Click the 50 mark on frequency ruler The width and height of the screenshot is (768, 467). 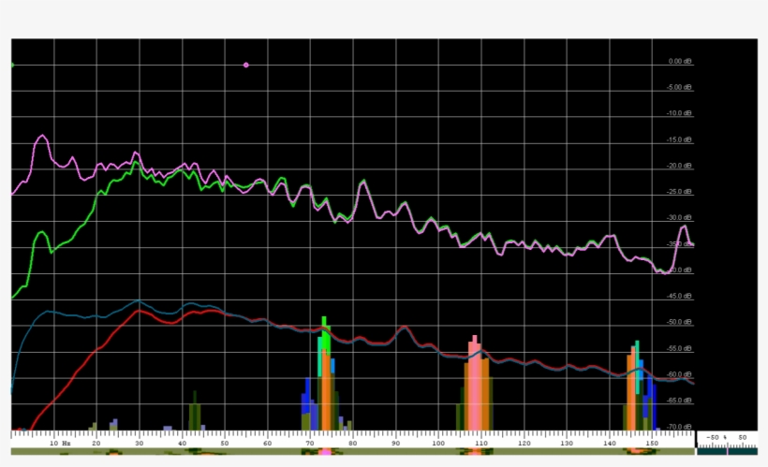pos(224,442)
